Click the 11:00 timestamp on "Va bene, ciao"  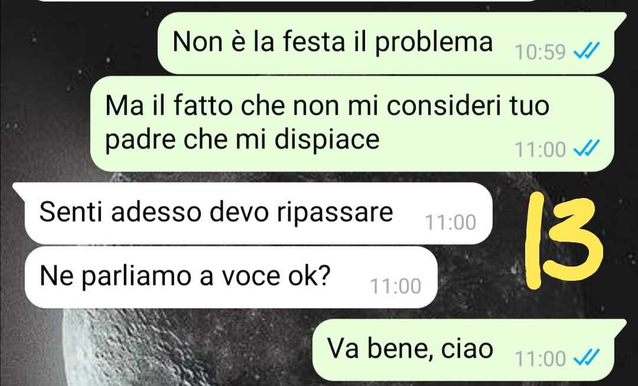(540, 359)
